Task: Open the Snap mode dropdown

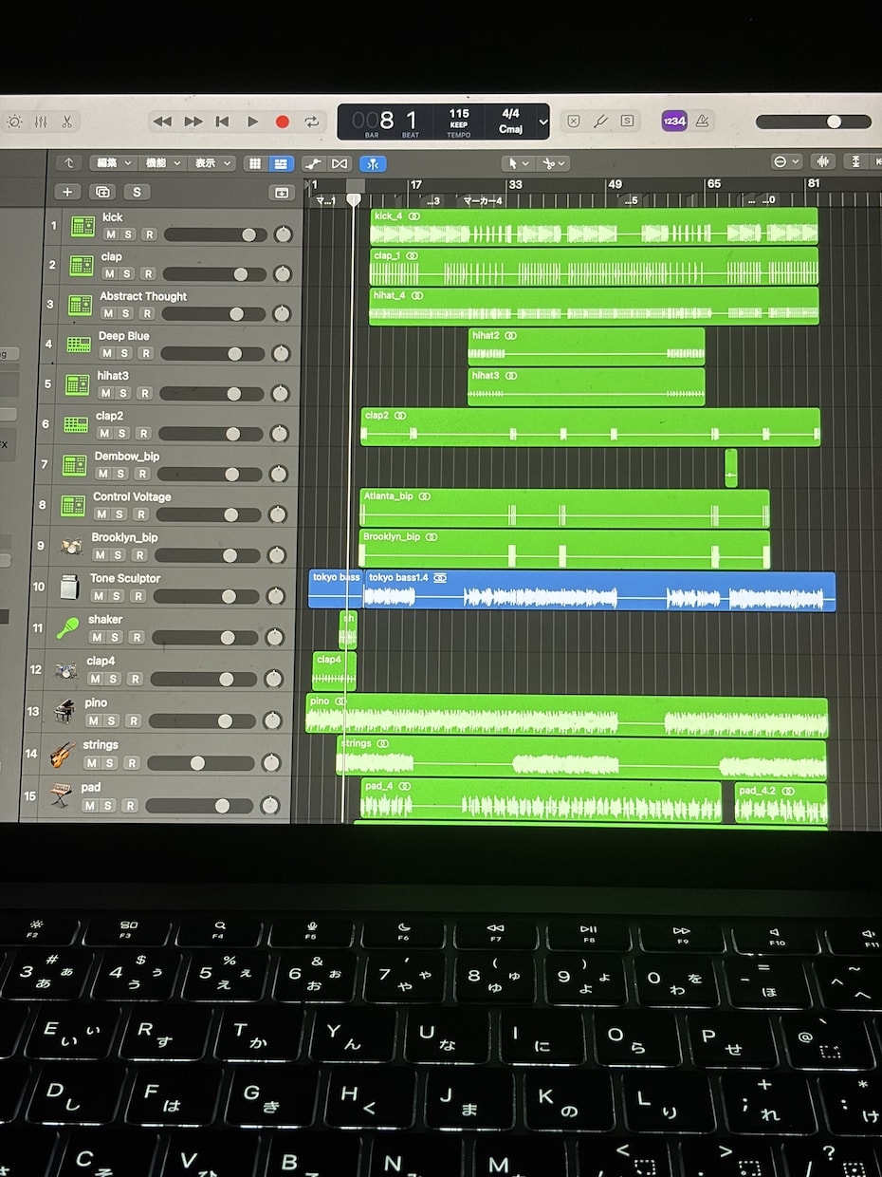Action: [x=787, y=161]
